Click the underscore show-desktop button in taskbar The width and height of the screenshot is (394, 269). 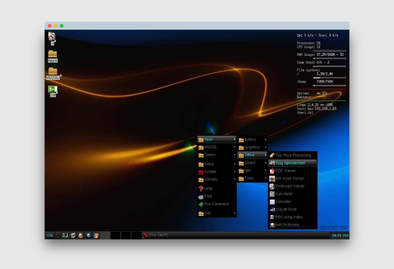[x=58, y=236]
